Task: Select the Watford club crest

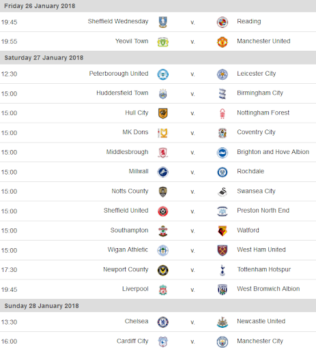Action: [x=222, y=231]
